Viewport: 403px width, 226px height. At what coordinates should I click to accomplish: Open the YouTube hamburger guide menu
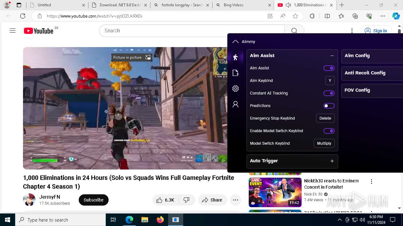(x=13, y=31)
